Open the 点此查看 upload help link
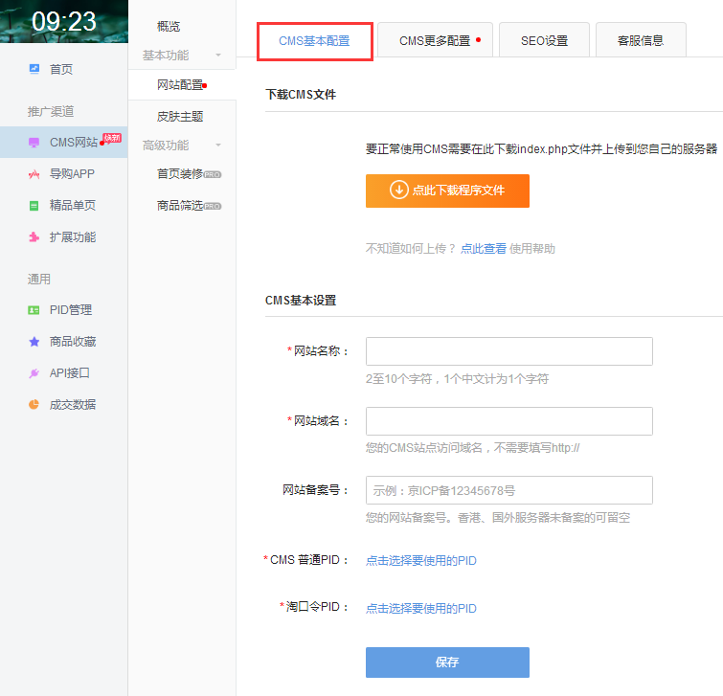Viewport: 723px width, 696px height. [x=483, y=249]
